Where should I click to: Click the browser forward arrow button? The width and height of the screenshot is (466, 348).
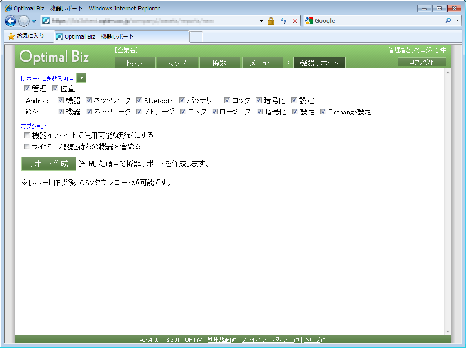(24, 21)
